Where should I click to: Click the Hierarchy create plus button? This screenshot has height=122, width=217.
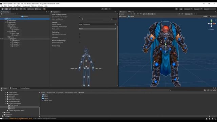pos(2,14)
